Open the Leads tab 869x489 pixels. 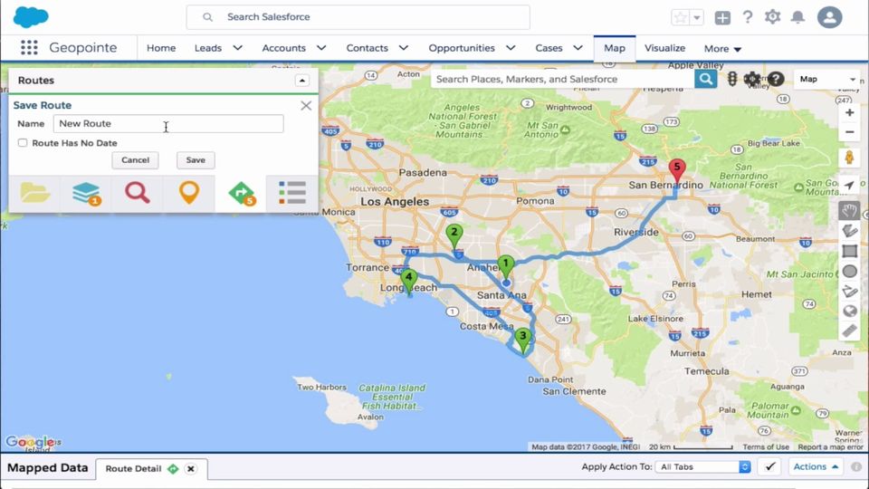(x=208, y=48)
